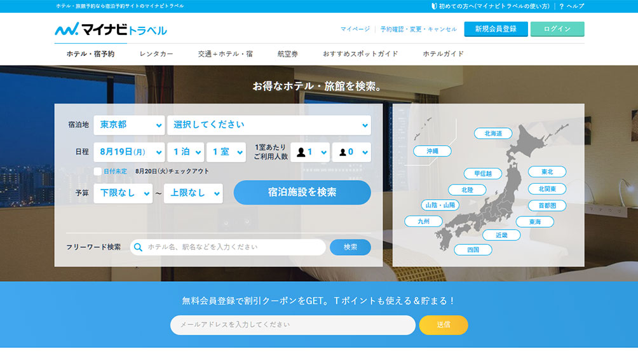Select 九州 region on the map
Viewport: 638px width, 360px height.
(424, 221)
